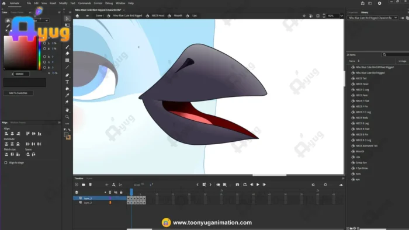Select the Red channel radio button
The image size is (409, 230).
[x=44, y=57]
